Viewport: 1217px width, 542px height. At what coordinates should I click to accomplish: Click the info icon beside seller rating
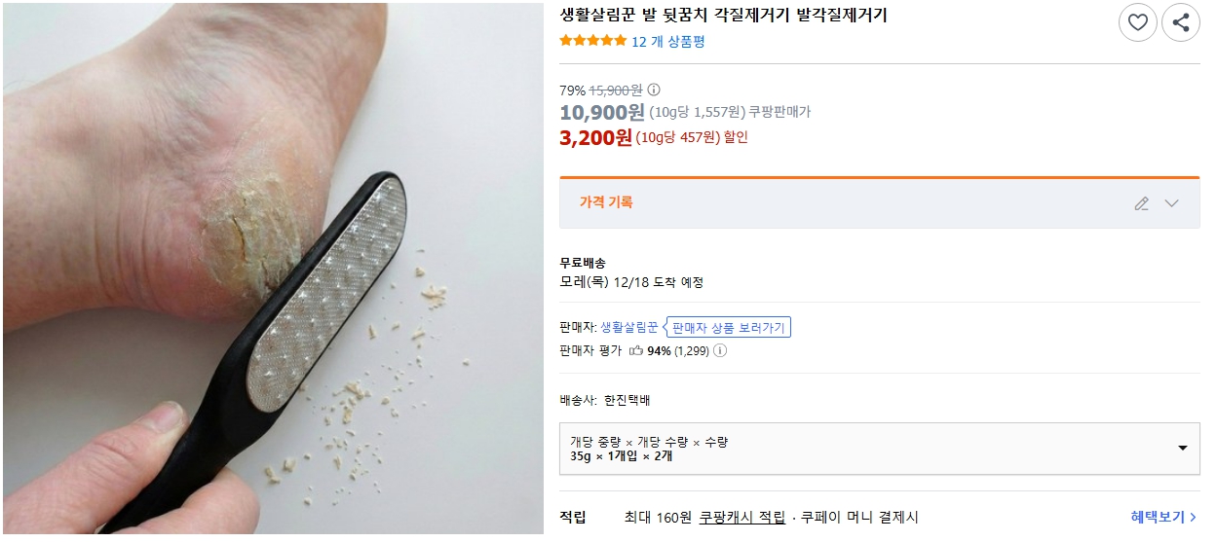pyautogui.click(x=720, y=351)
